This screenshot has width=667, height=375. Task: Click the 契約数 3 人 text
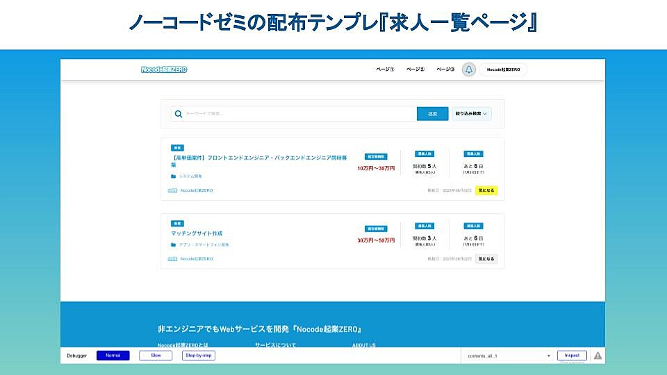[425, 238]
